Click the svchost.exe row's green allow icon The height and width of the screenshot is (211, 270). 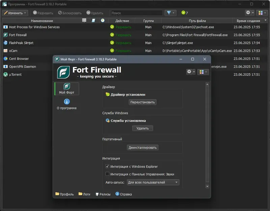[112, 27]
